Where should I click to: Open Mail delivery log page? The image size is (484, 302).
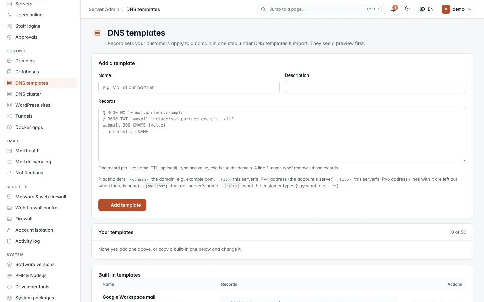(40, 162)
